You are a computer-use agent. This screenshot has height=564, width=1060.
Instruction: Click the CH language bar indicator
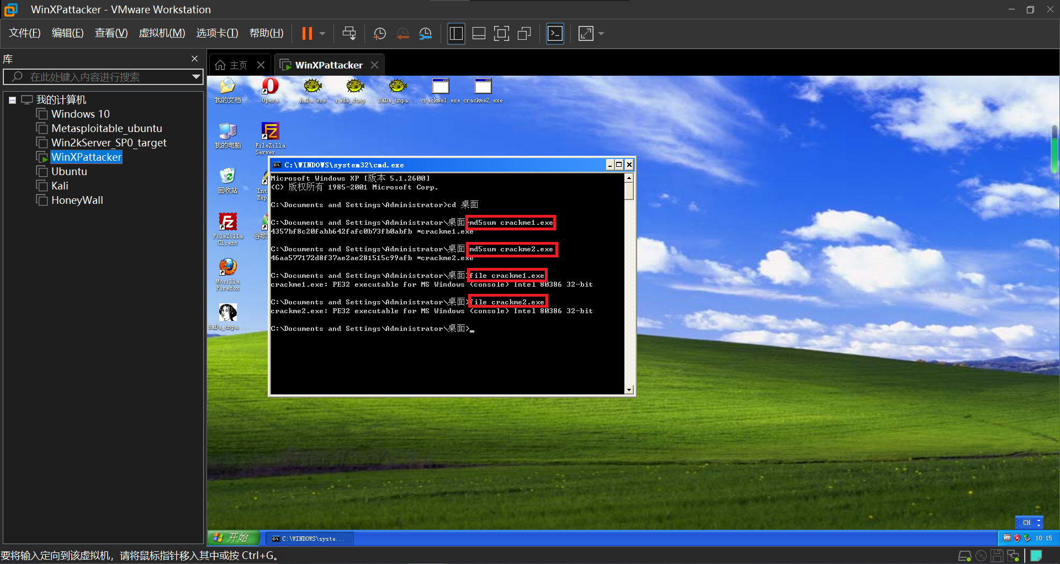click(1026, 523)
